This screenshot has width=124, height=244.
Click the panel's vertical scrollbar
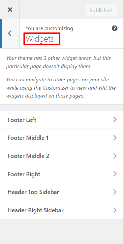point(124,187)
